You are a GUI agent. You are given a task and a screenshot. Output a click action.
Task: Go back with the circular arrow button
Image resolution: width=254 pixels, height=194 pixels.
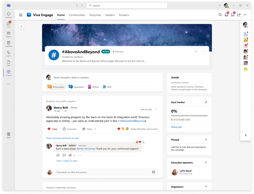(21, 27)
